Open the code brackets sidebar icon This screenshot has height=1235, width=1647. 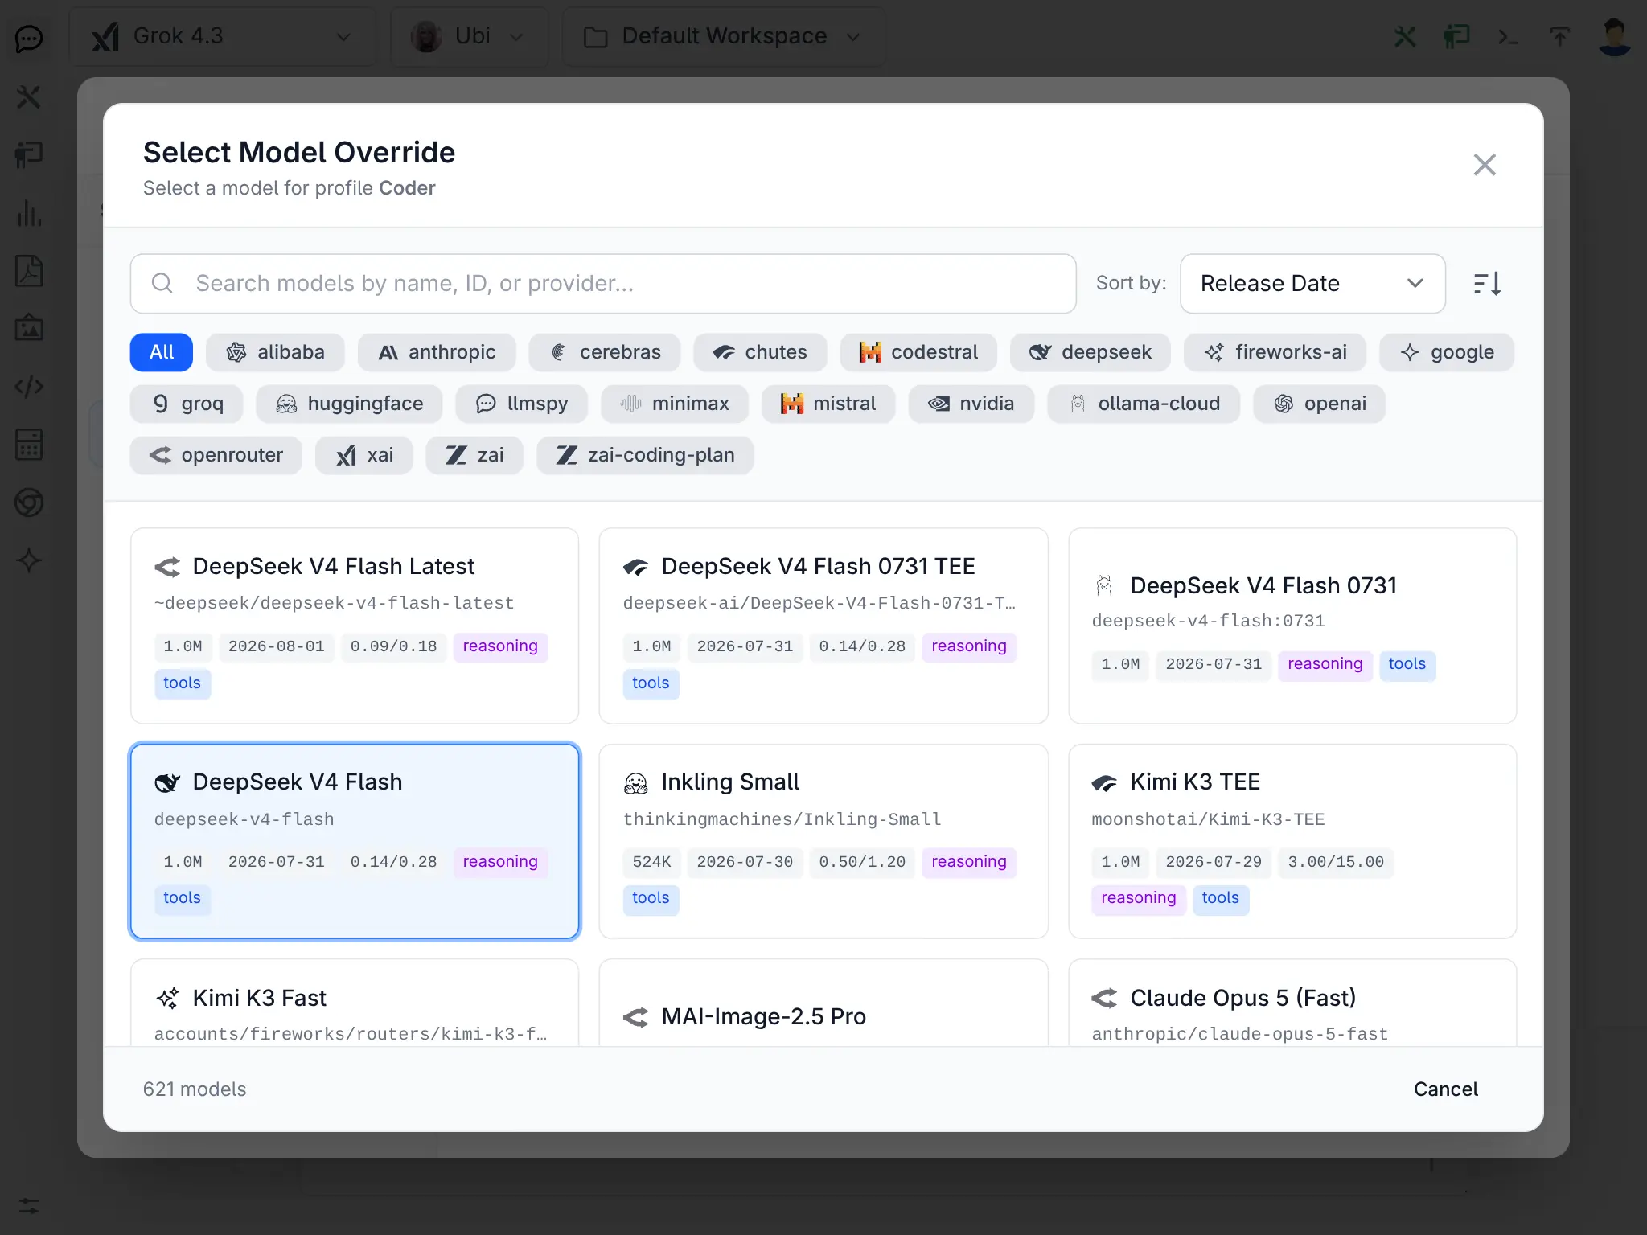coord(29,387)
